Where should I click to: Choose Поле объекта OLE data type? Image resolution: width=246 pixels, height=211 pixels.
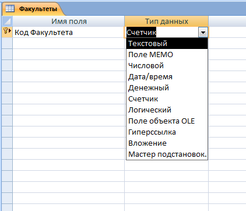(x=167, y=121)
